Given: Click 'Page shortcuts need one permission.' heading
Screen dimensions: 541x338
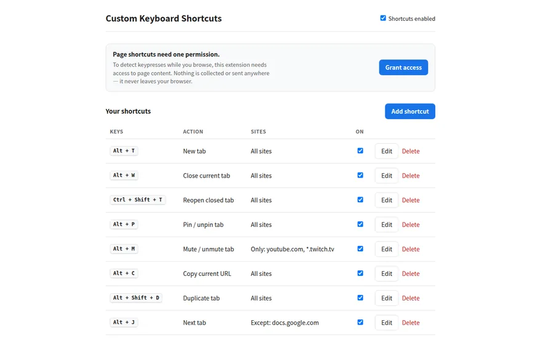Looking at the screenshot, I should (x=166, y=54).
